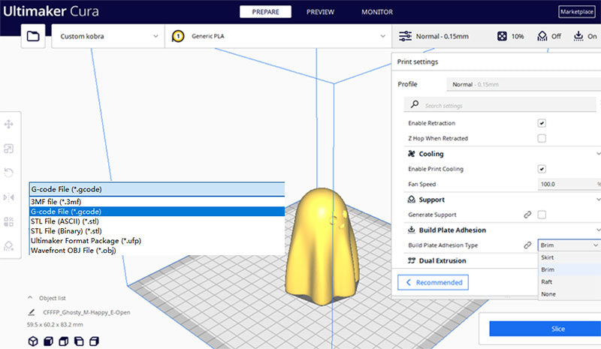The height and width of the screenshot is (349, 601).
Task: Select STL File (Binary) format option
Action: pos(65,231)
